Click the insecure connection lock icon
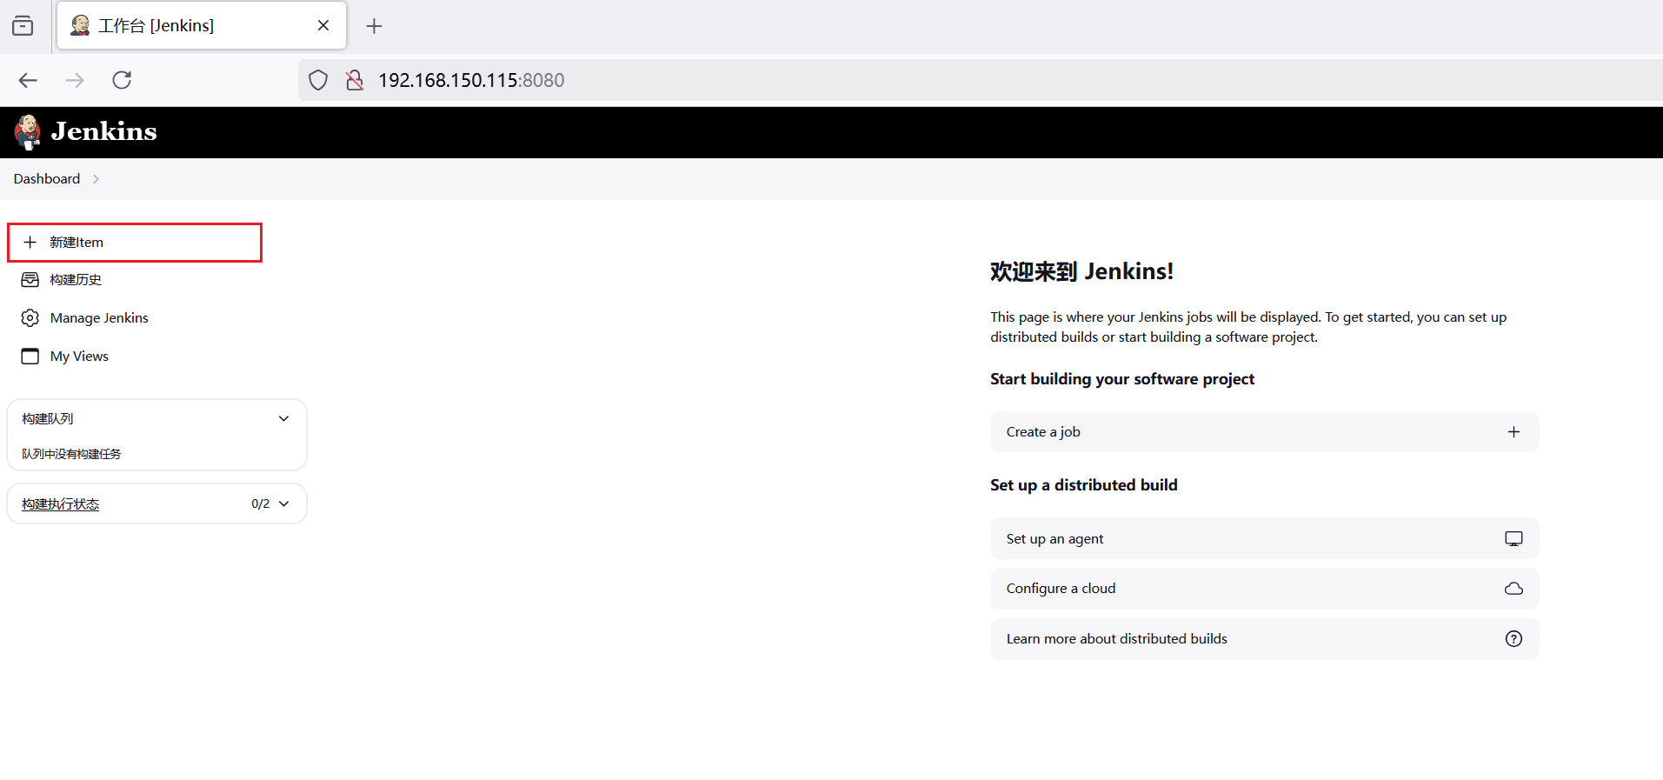This screenshot has height=780, width=1663. (x=355, y=80)
